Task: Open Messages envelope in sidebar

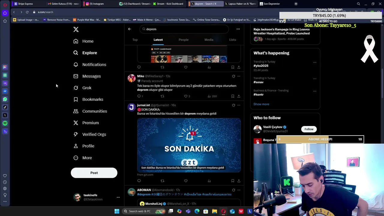Action: click(87, 76)
